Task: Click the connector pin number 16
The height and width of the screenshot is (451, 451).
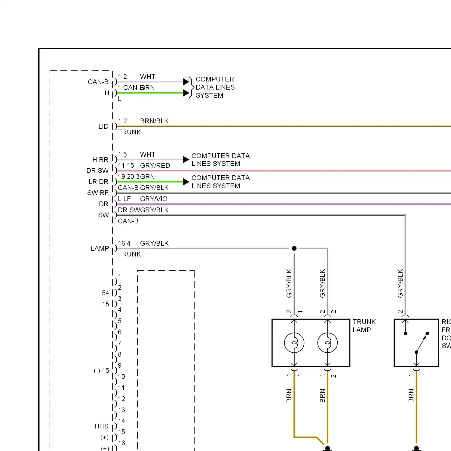Action: (121, 443)
